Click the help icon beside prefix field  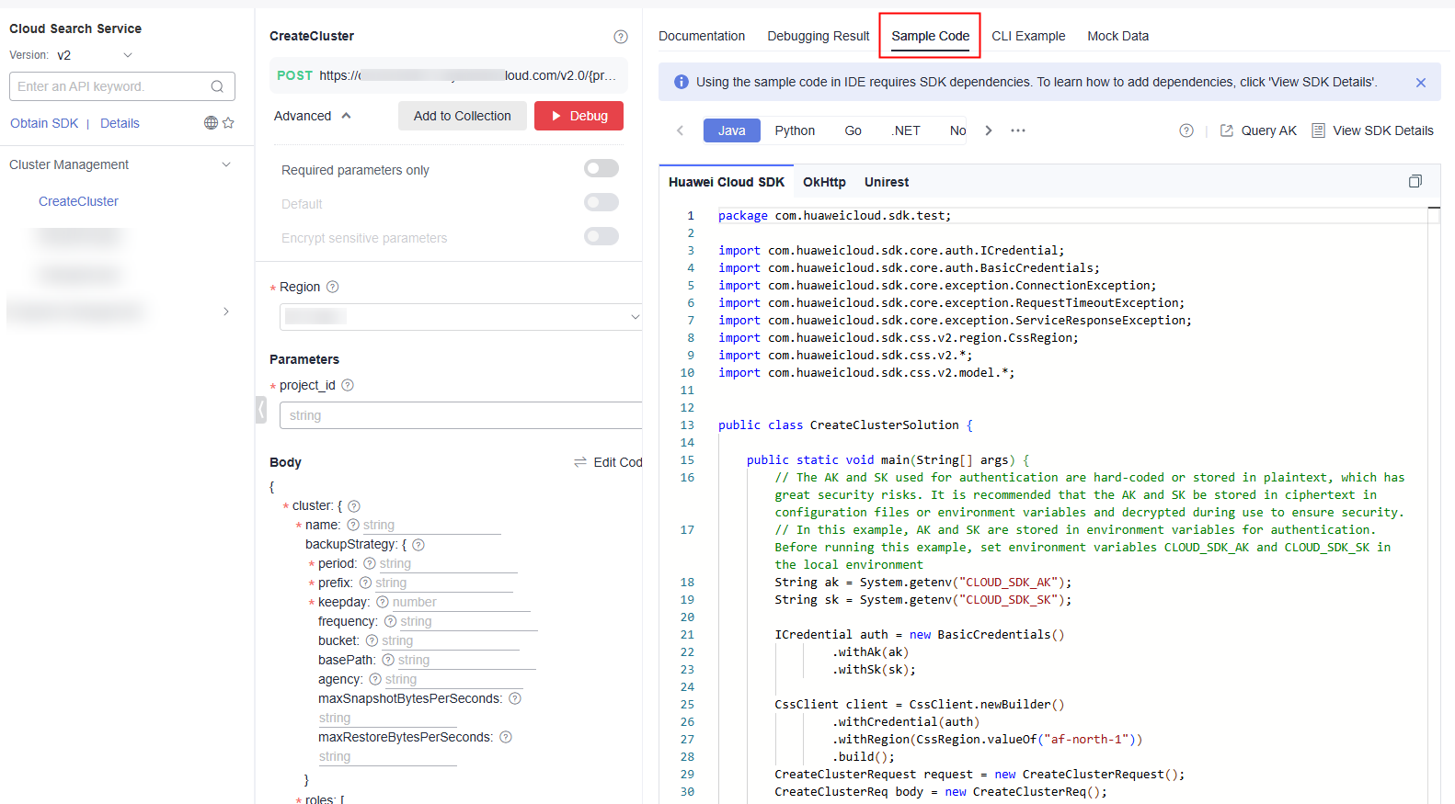coord(365,583)
